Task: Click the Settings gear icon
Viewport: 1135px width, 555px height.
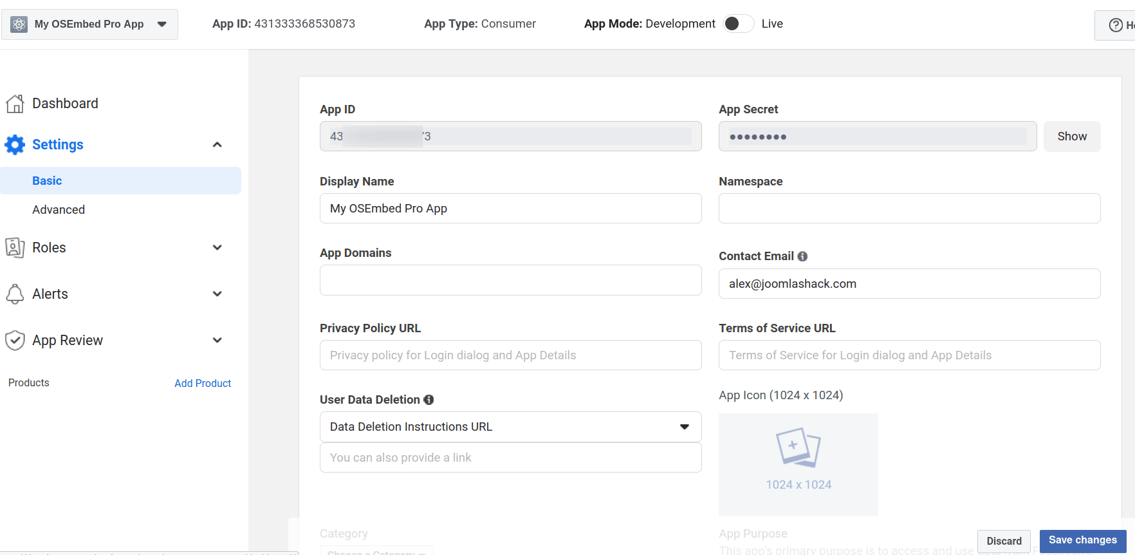Action: [x=15, y=145]
